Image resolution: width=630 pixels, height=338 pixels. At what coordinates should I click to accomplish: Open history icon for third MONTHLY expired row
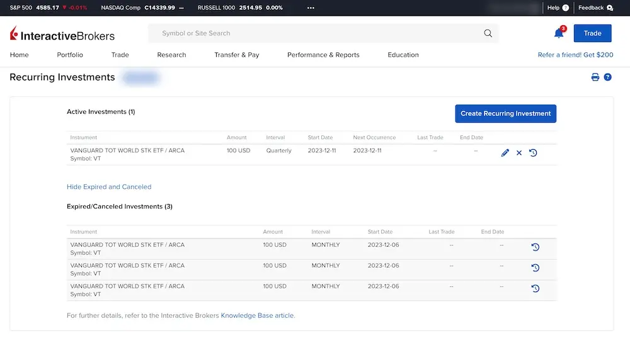(x=535, y=289)
